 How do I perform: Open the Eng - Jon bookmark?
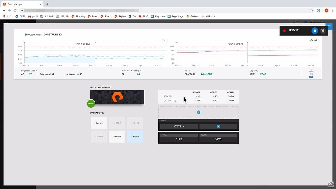158,17
